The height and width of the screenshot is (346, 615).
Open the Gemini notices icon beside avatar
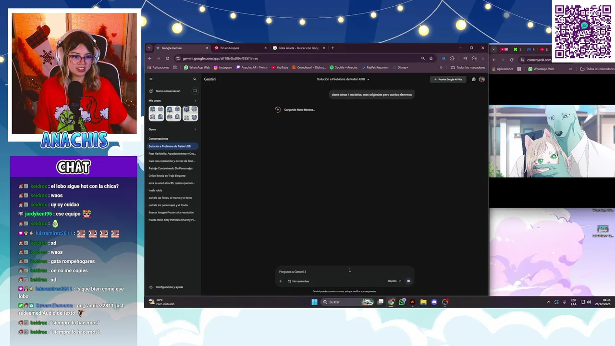[x=474, y=79]
